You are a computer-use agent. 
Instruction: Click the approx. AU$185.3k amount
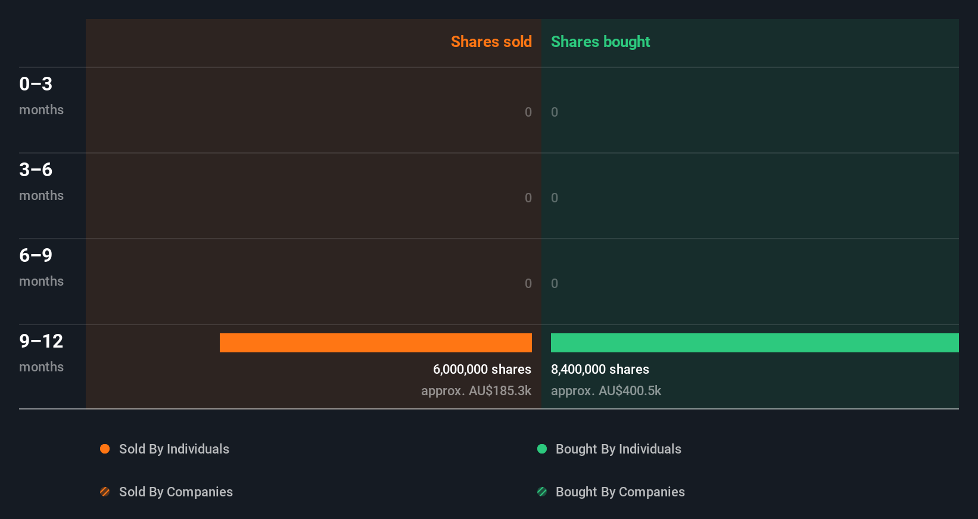pyautogui.click(x=476, y=391)
